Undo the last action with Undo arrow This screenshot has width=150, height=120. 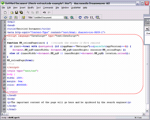tap(44, 12)
